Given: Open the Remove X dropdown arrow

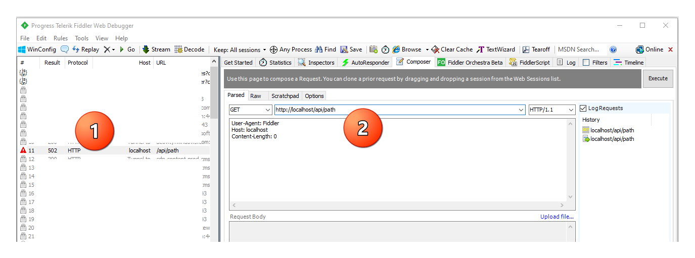Looking at the screenshot, I should [x=113, y=49].
